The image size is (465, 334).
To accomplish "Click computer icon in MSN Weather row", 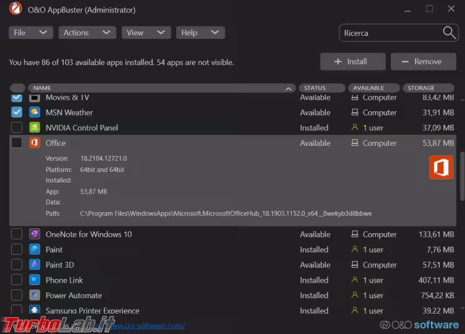I will [x=354, y=112].
